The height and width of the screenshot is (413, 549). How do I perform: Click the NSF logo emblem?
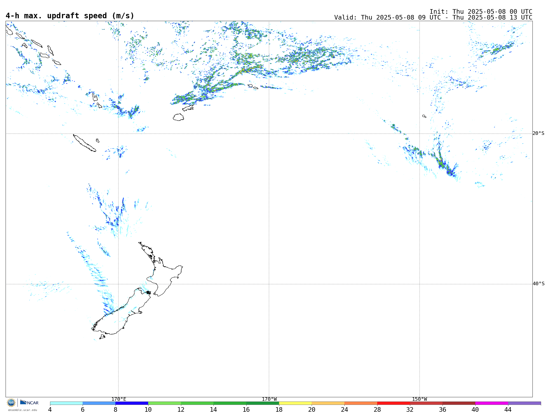(11, 403)
